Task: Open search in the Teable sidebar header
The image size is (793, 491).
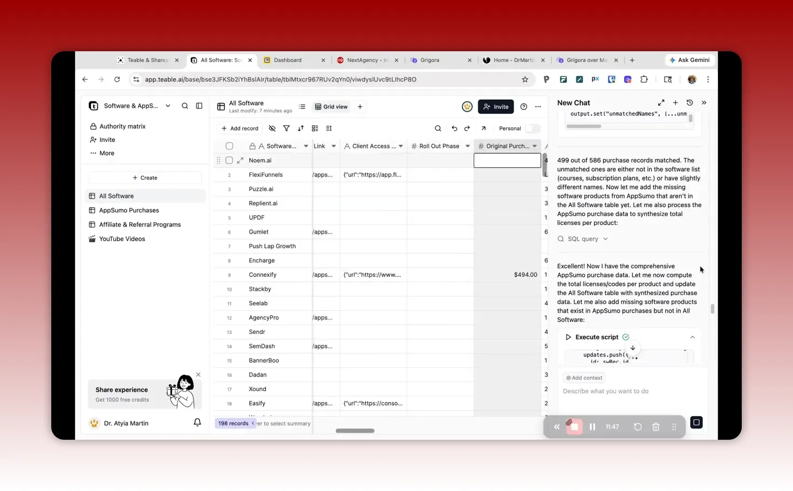Action: [184, 106]
